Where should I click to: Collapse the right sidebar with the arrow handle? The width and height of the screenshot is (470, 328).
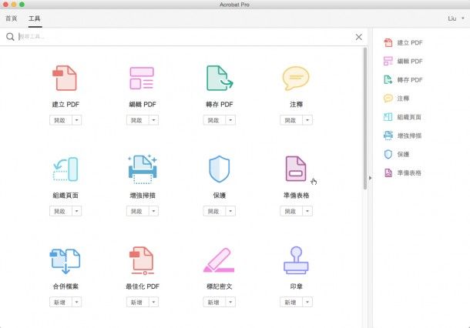pyautogui.click(x=369, y=178)
